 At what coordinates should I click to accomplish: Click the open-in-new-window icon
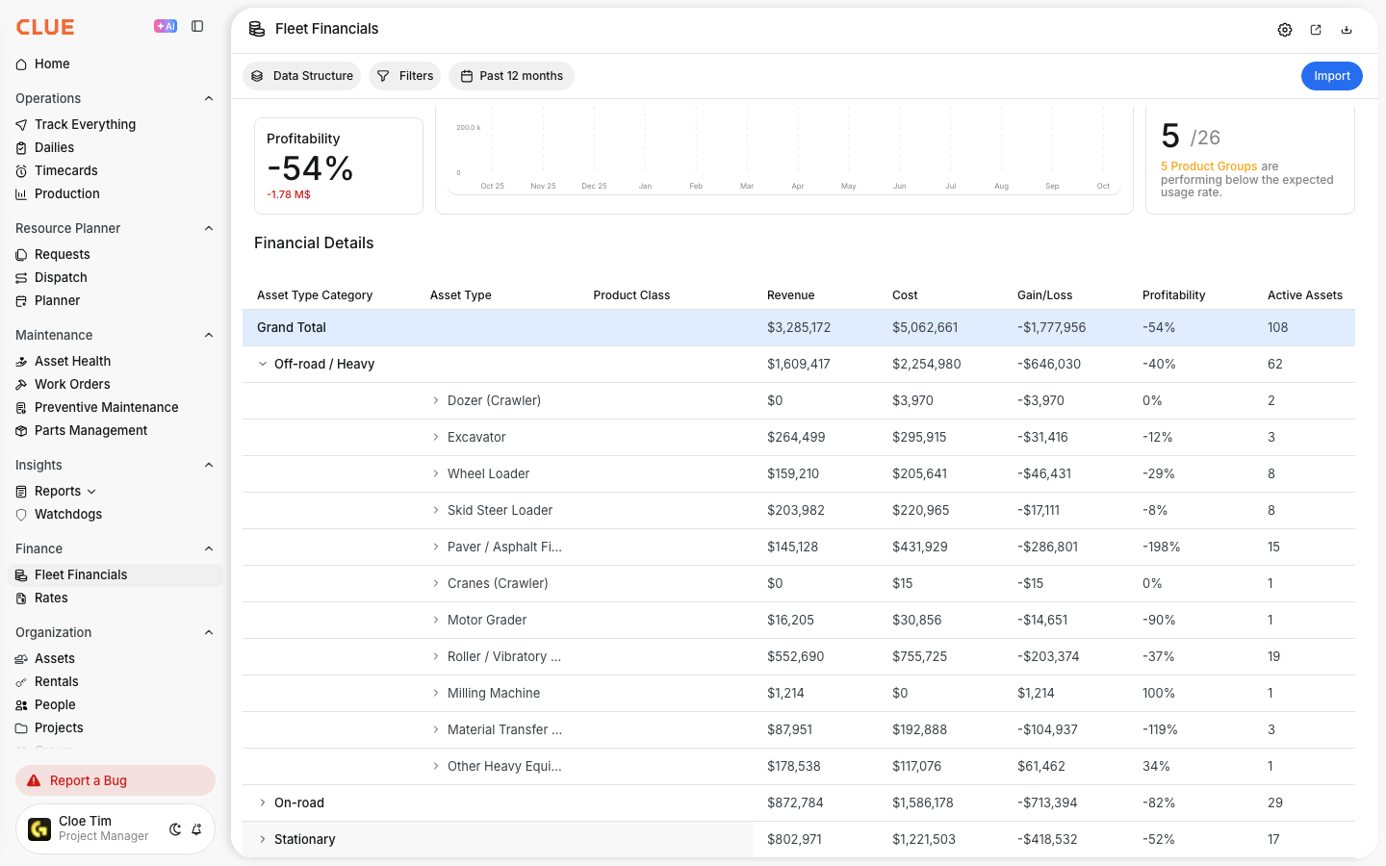1316,30
